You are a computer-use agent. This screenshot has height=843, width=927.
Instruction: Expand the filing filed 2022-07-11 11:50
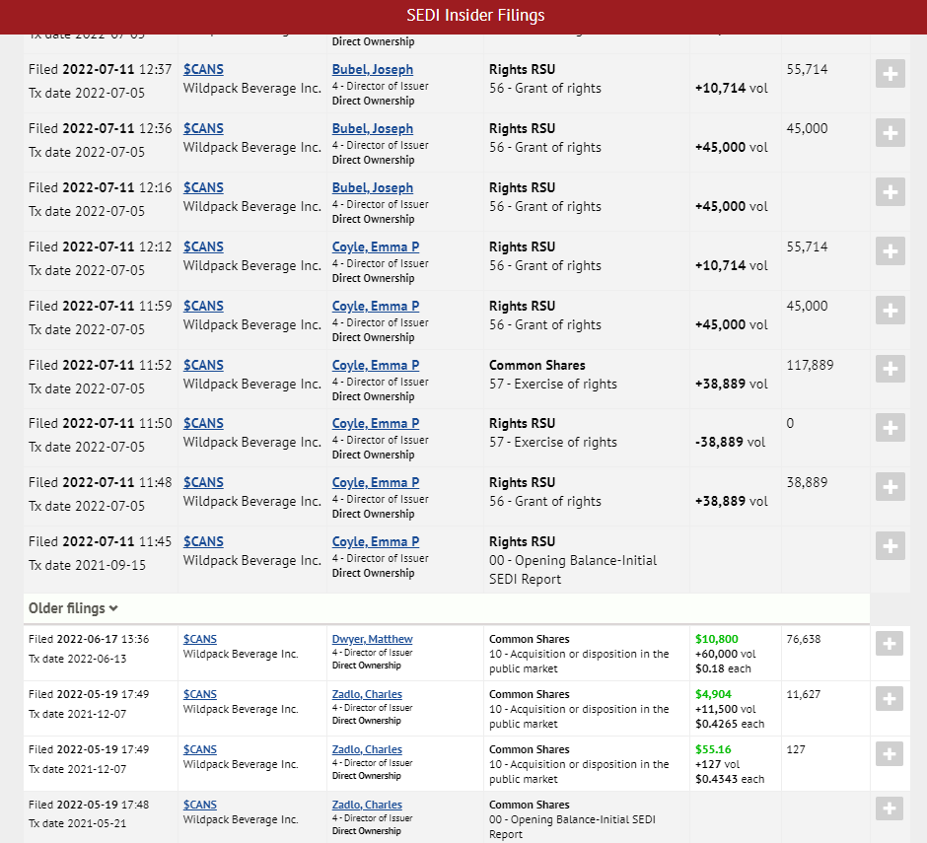(890, 428)
